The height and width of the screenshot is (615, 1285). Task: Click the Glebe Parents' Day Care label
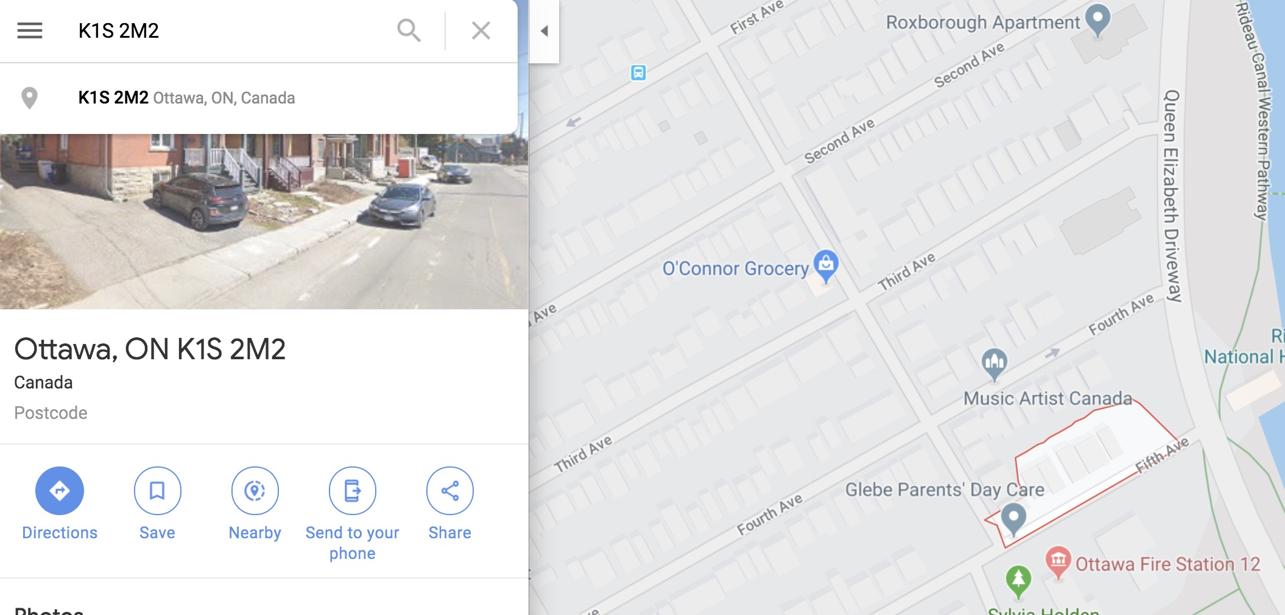[944, 490]
